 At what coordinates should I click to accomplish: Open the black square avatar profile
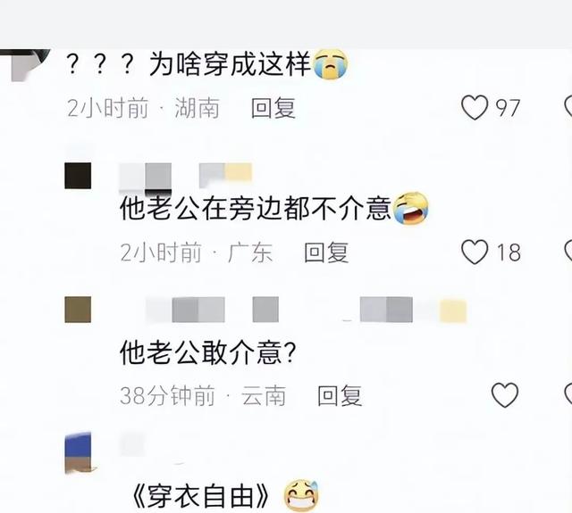point(78,176)
